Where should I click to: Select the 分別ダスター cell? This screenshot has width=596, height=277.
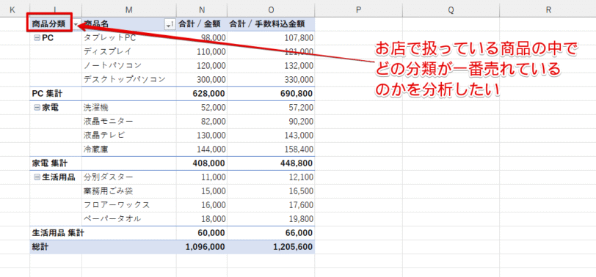point(129,177)
